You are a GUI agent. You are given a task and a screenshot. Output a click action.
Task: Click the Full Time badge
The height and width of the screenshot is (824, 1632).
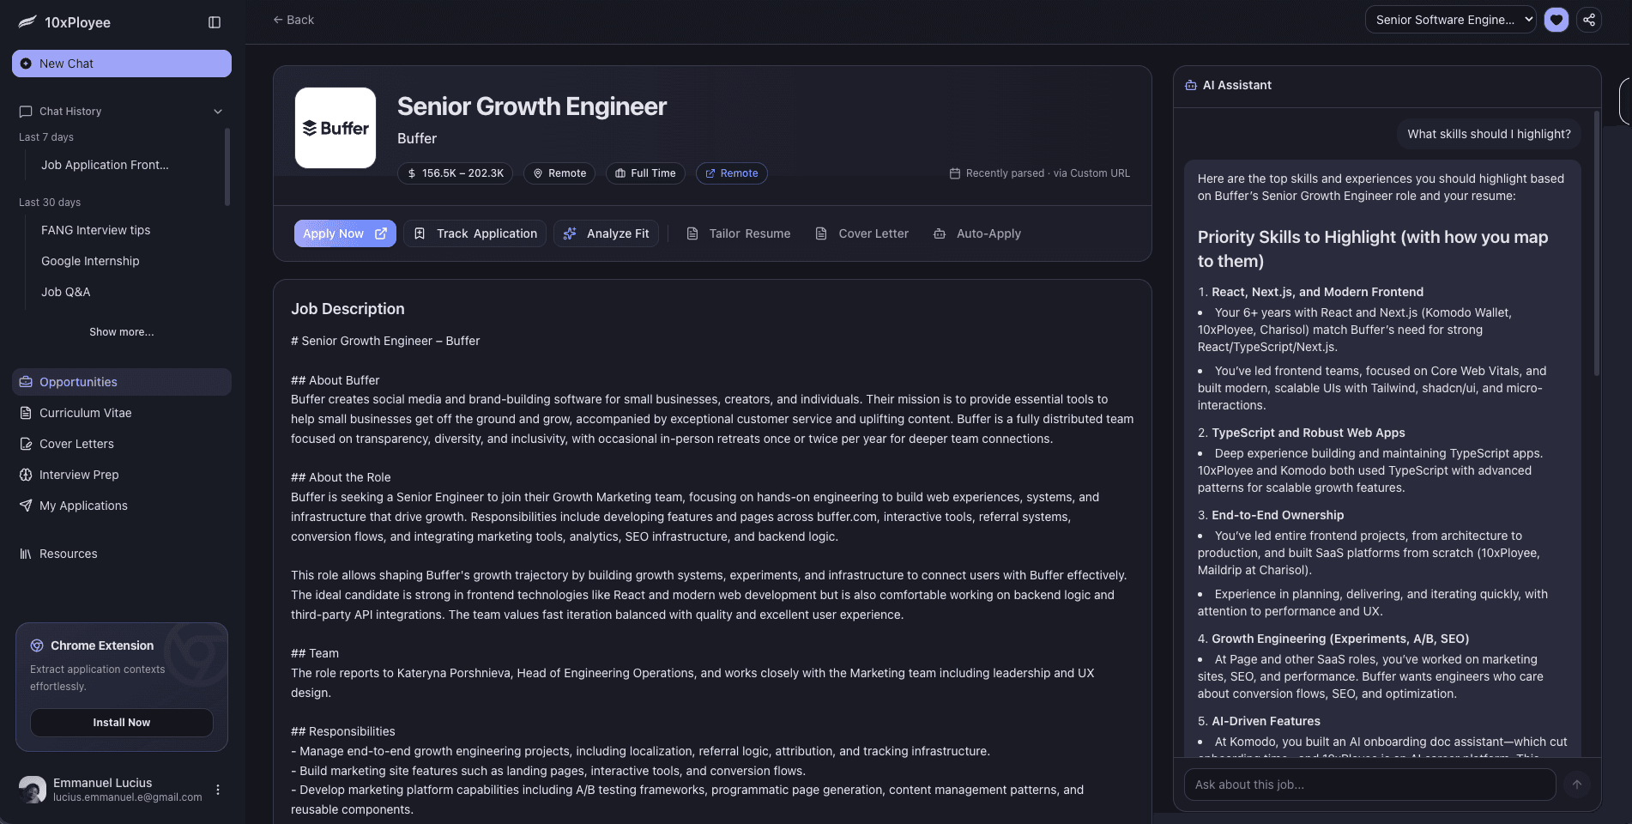point(645,173)
